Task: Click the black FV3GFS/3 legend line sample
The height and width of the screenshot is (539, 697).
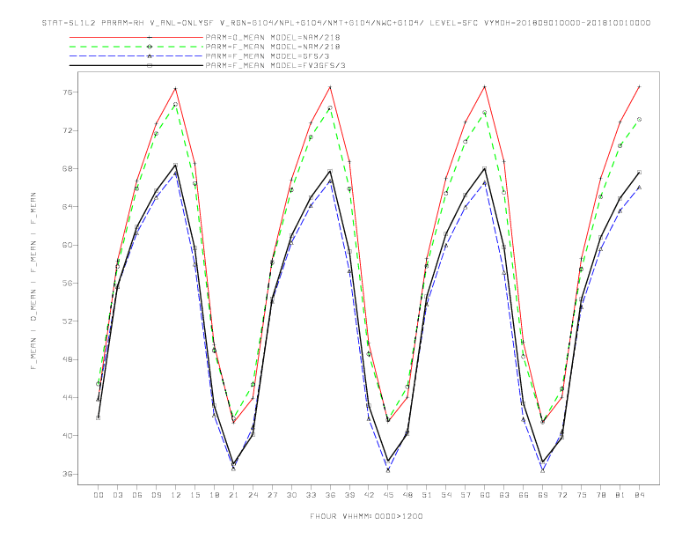Action: click(x=136, y=65)
